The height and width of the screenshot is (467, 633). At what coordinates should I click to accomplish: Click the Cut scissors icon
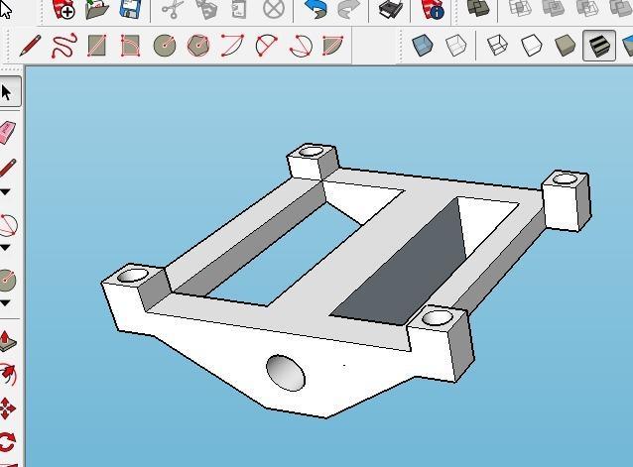pos(173,9)
